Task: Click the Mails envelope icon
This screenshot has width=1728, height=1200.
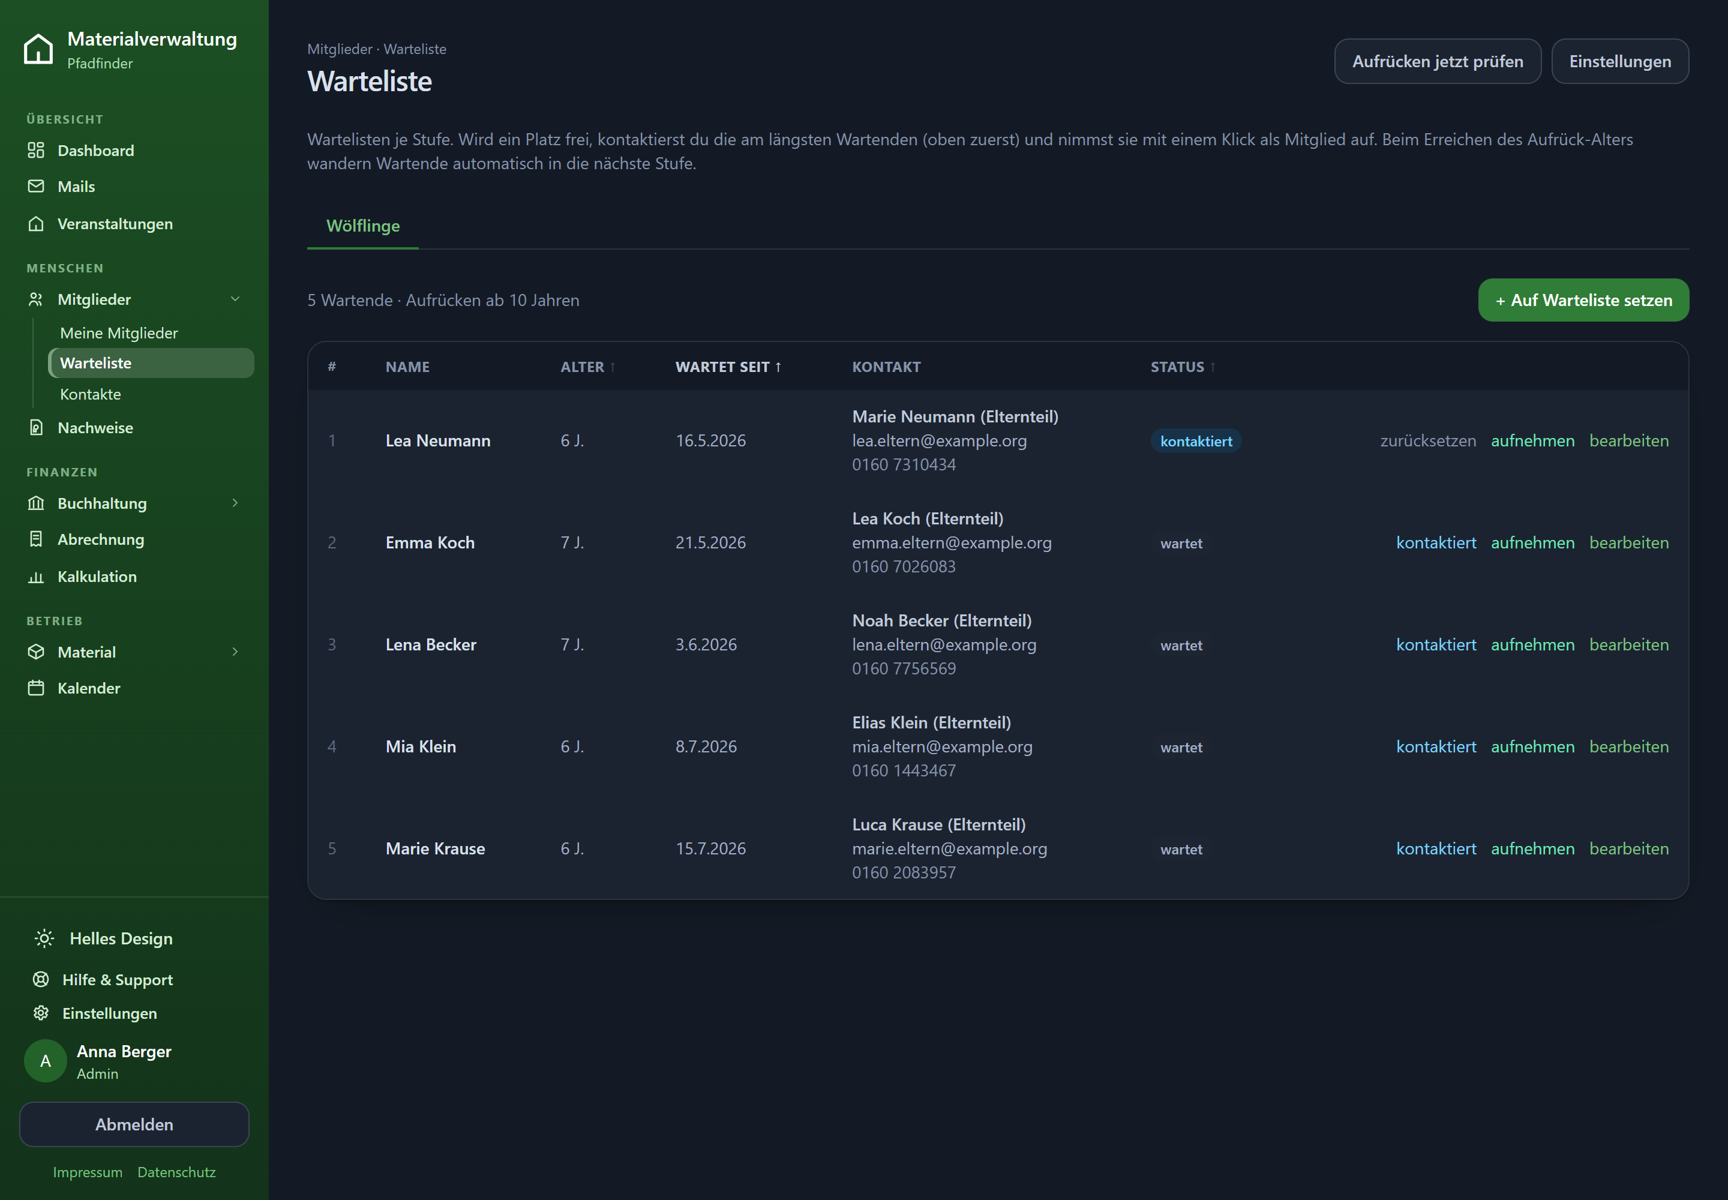Action: [x=36, y=186]
